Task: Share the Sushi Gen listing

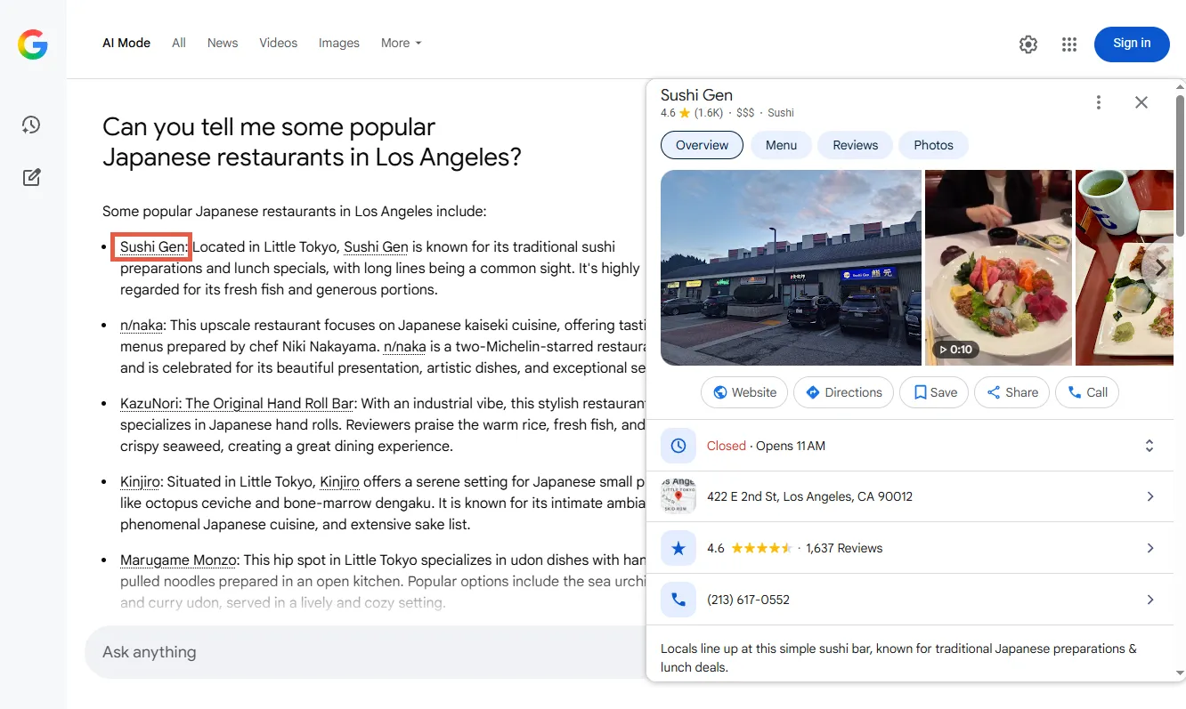Action: [1012, 392]
